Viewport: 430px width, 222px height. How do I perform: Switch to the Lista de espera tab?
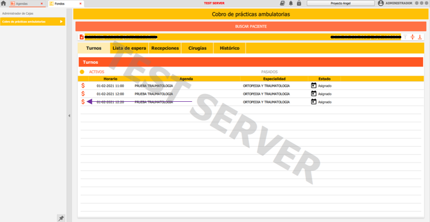pos(129,48)
